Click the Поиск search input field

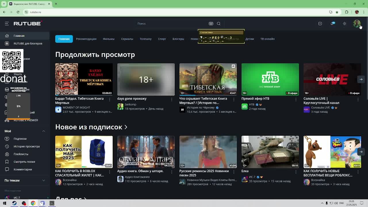tap(172, 24)
